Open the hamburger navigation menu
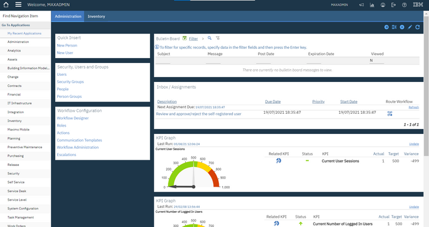429x227 pixels. (18, 5)
